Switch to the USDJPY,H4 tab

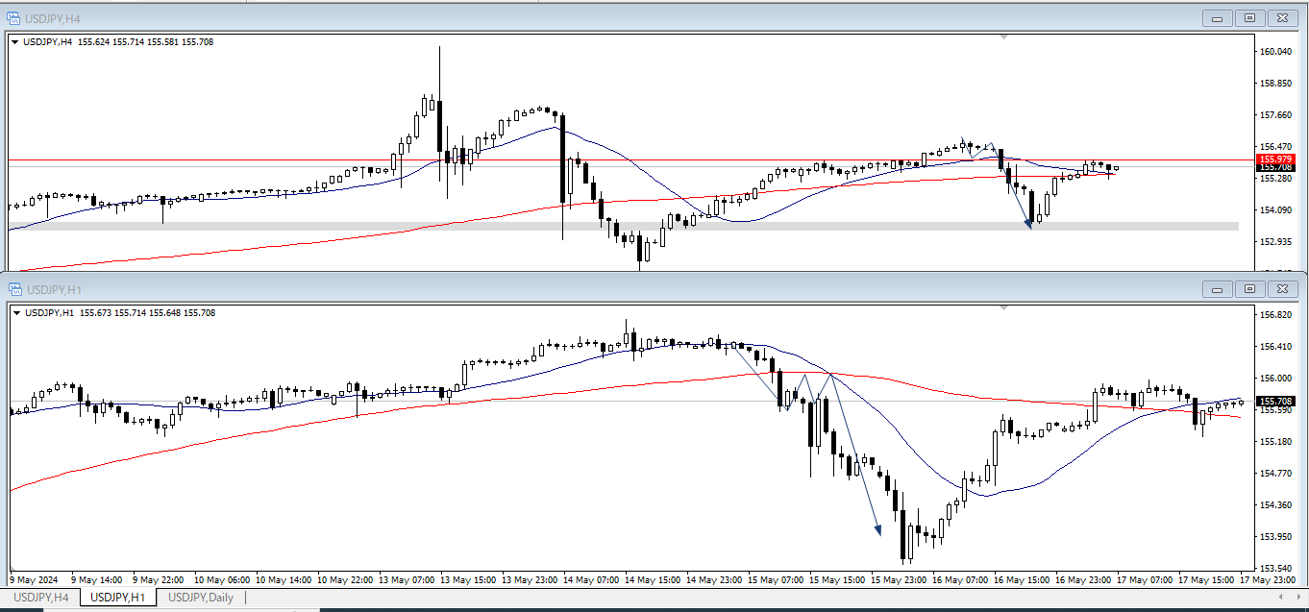39,598
